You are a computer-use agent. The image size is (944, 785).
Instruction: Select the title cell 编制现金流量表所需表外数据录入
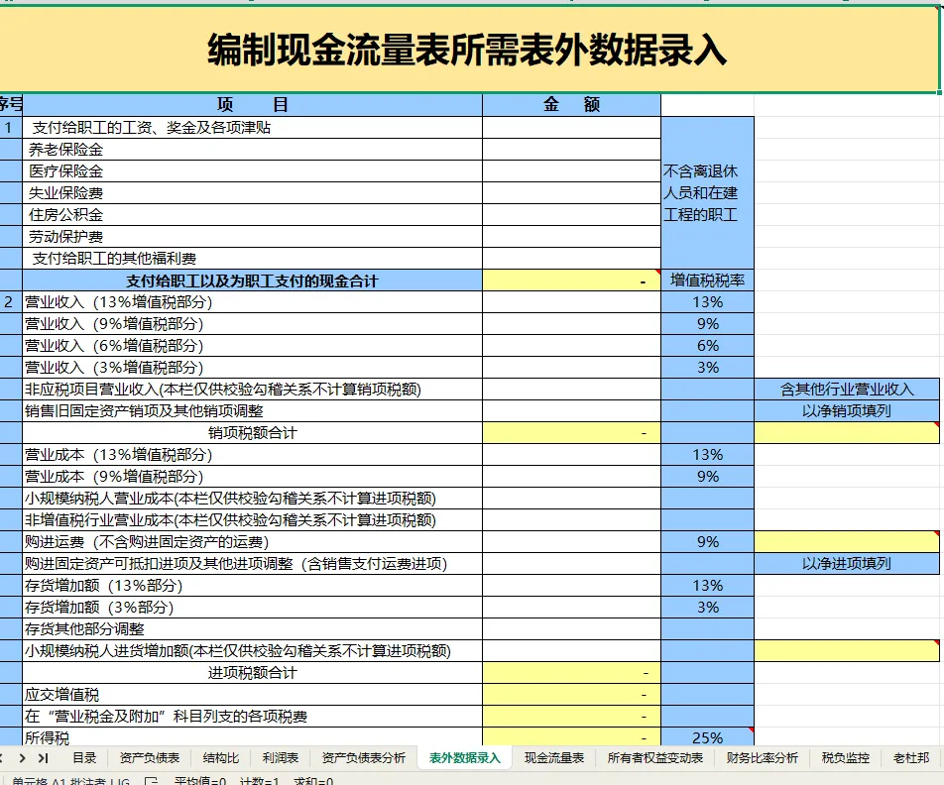[x=468, y=50]
